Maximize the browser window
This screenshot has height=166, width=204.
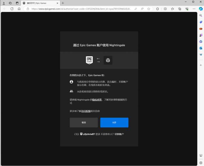193,2
